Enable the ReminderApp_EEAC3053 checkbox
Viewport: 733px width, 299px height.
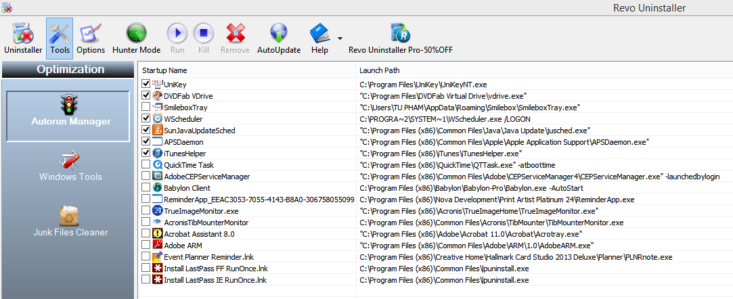[146, 200]
